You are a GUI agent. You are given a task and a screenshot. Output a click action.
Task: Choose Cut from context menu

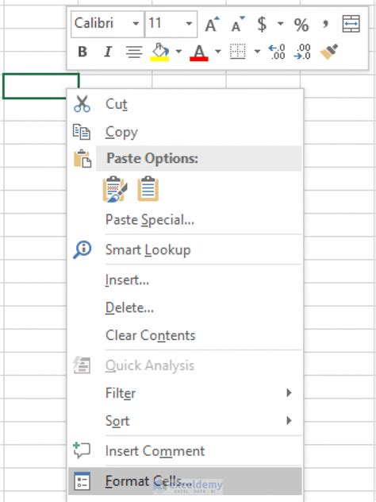(x=185, y=104)
